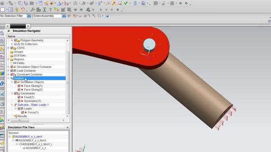Click the navigator horizontal scrollbar thumb
Image resolution: width=271 pixels, height=152 pixels.
[x=20, y=120]
